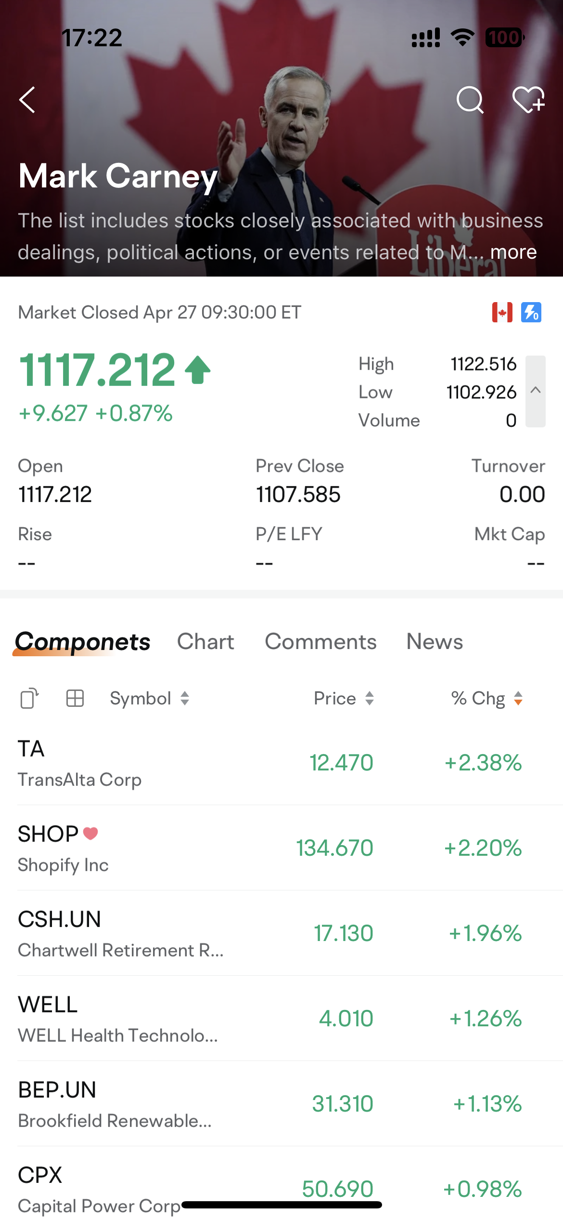Collapse the quote details with the chevron
This screenshot has width=563, height=1220.
pos(536,391)
